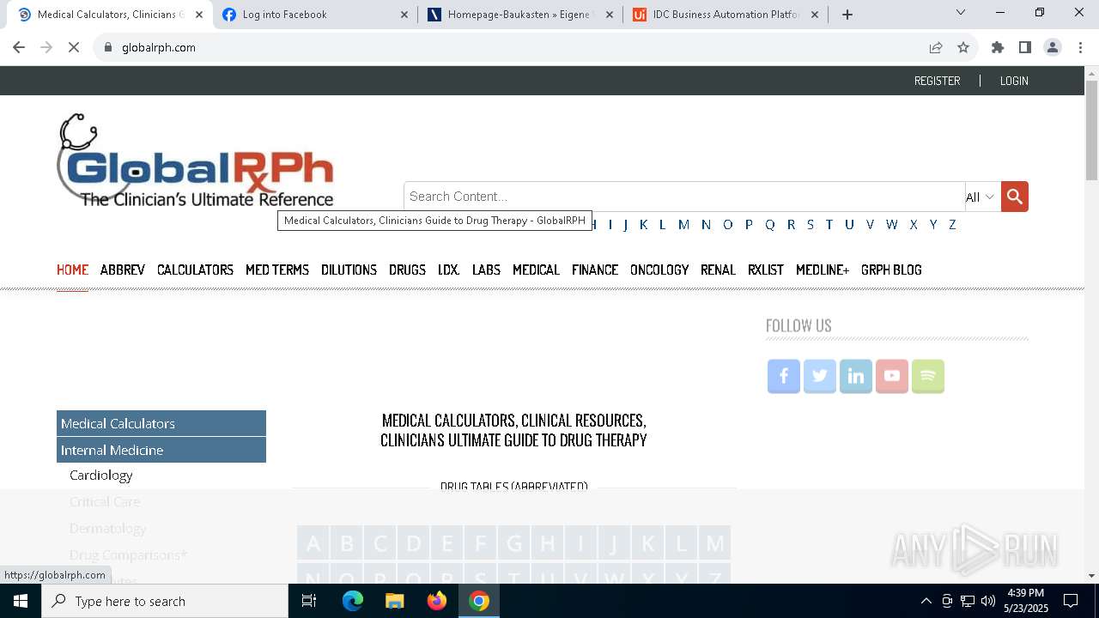
Task: Switch to Log into Facebook tab
Action: coord(315,15)
